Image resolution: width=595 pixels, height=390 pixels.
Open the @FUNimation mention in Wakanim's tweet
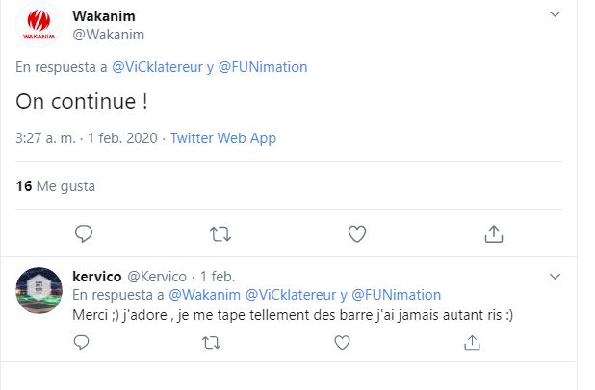pyautogui.click(x=264, y=67)
